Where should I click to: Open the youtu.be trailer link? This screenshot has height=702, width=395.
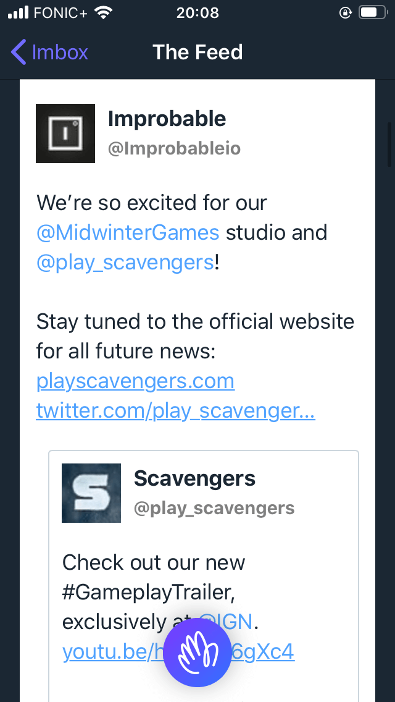pyautogui.click(x=178, y=652)
